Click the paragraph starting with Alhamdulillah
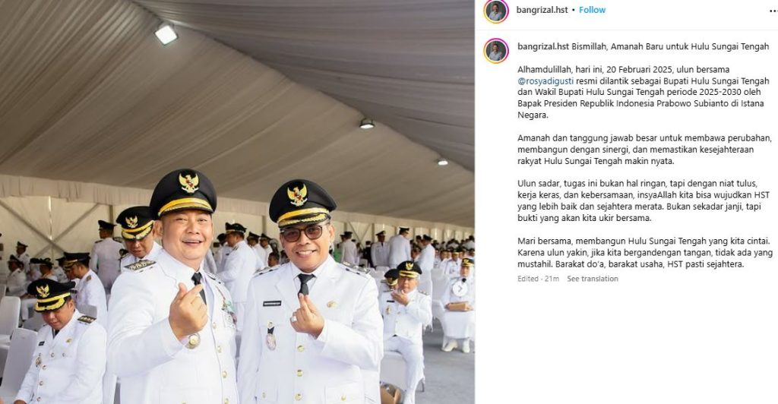This screenshot has height=404, width=778. click(x=643, y=92)
